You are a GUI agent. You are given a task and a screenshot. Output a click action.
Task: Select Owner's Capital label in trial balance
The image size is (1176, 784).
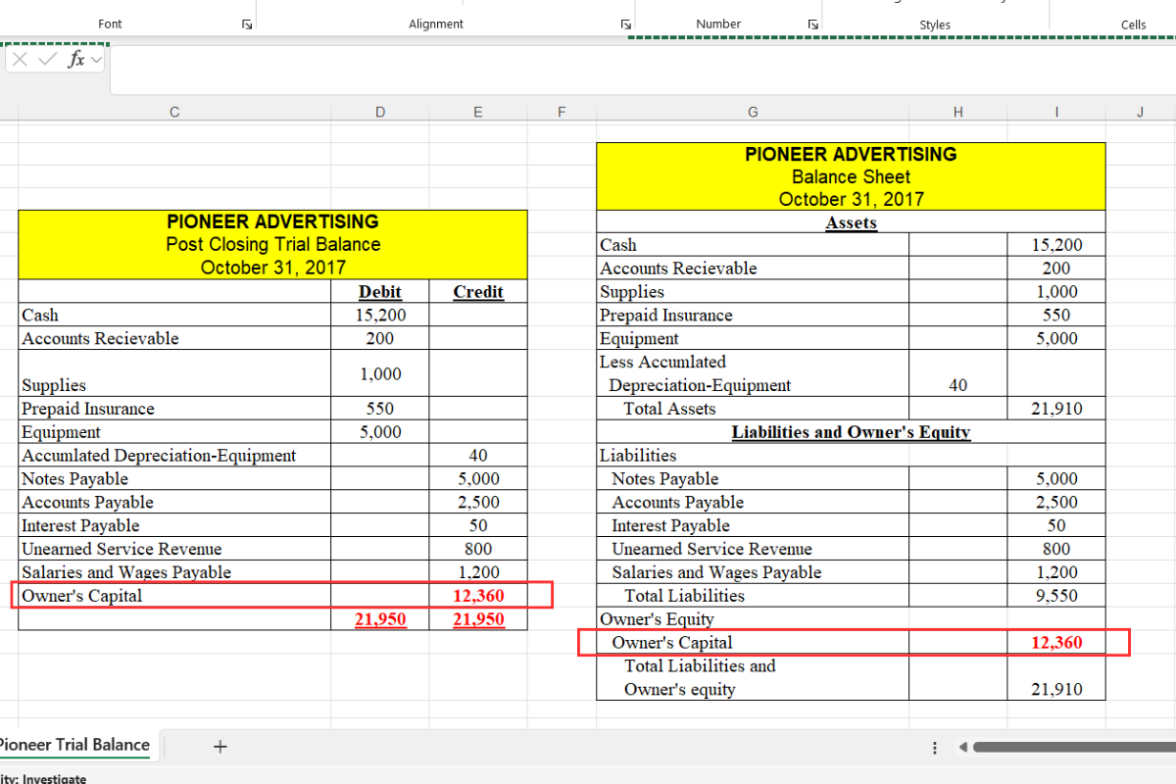174,596
